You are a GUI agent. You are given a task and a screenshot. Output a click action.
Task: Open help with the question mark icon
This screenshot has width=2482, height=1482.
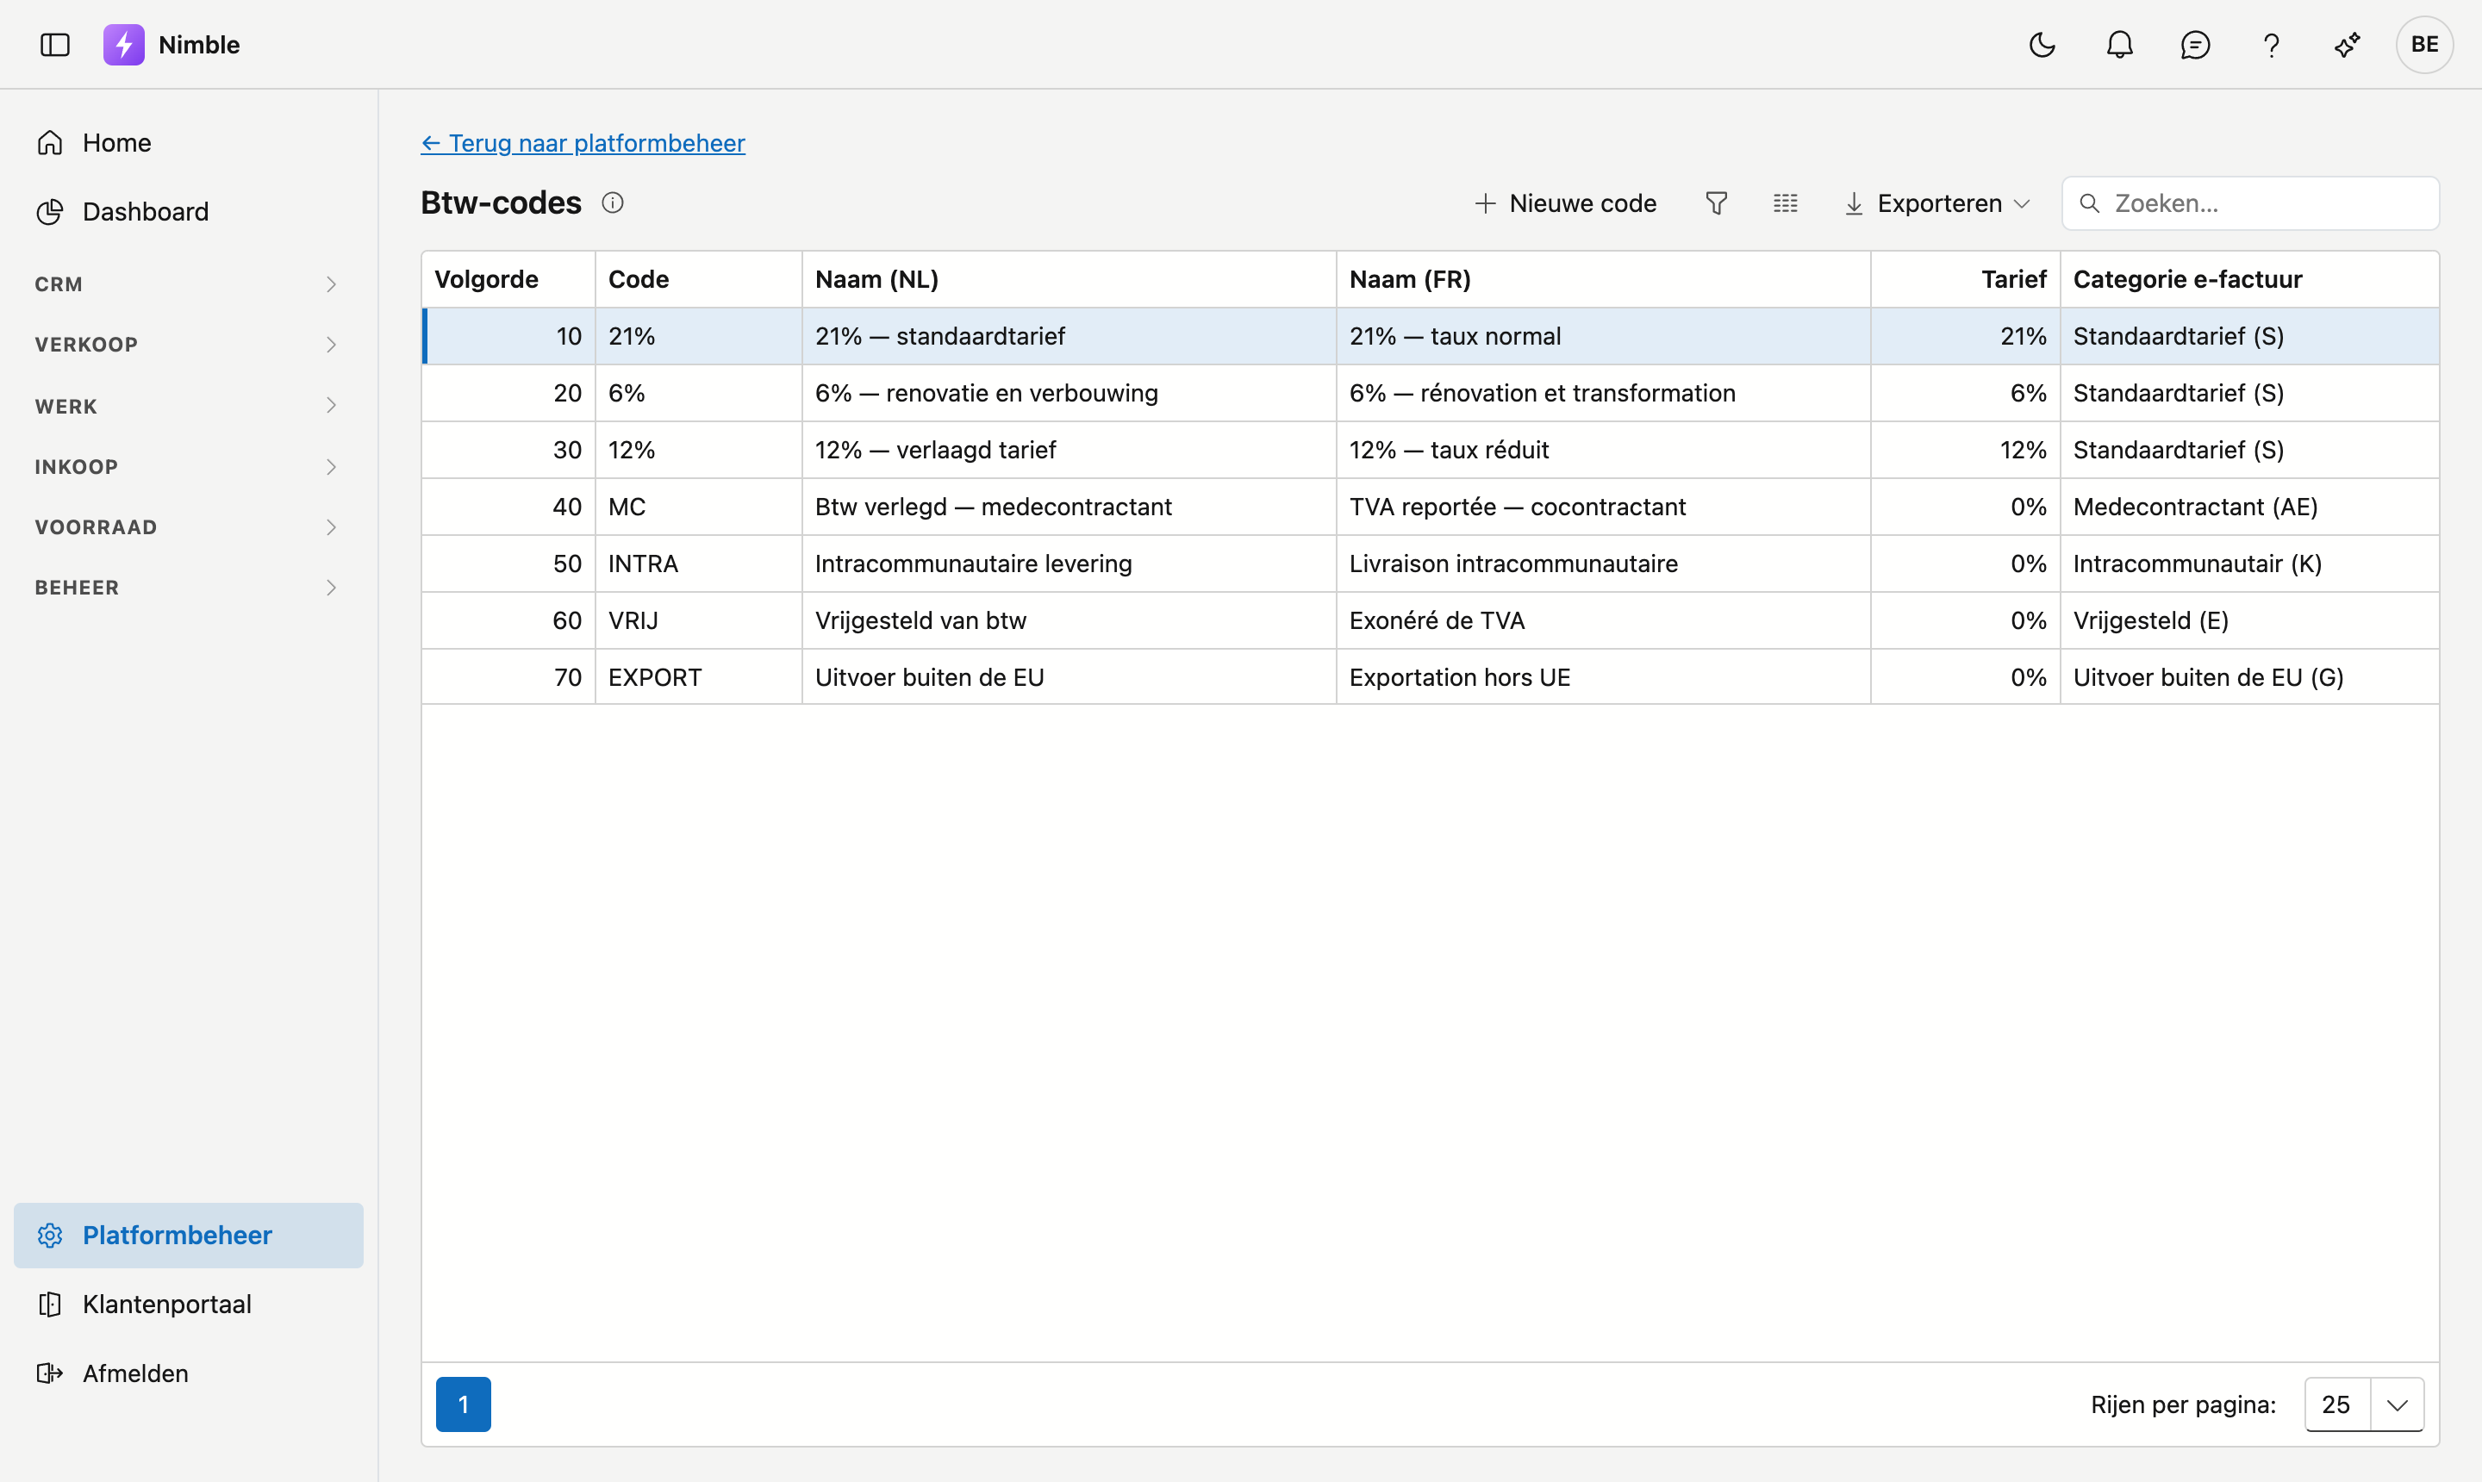pyautogui.click(x=2271, y=45)
